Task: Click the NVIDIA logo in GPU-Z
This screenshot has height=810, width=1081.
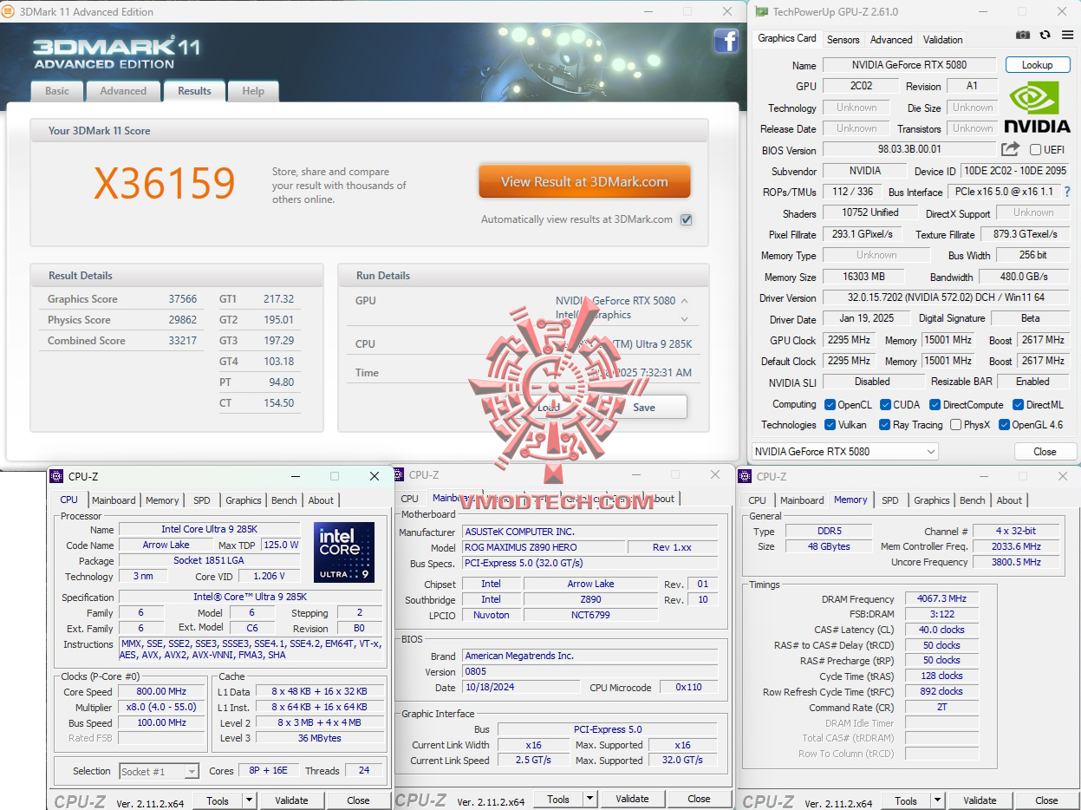Action: click(1038, 108)
